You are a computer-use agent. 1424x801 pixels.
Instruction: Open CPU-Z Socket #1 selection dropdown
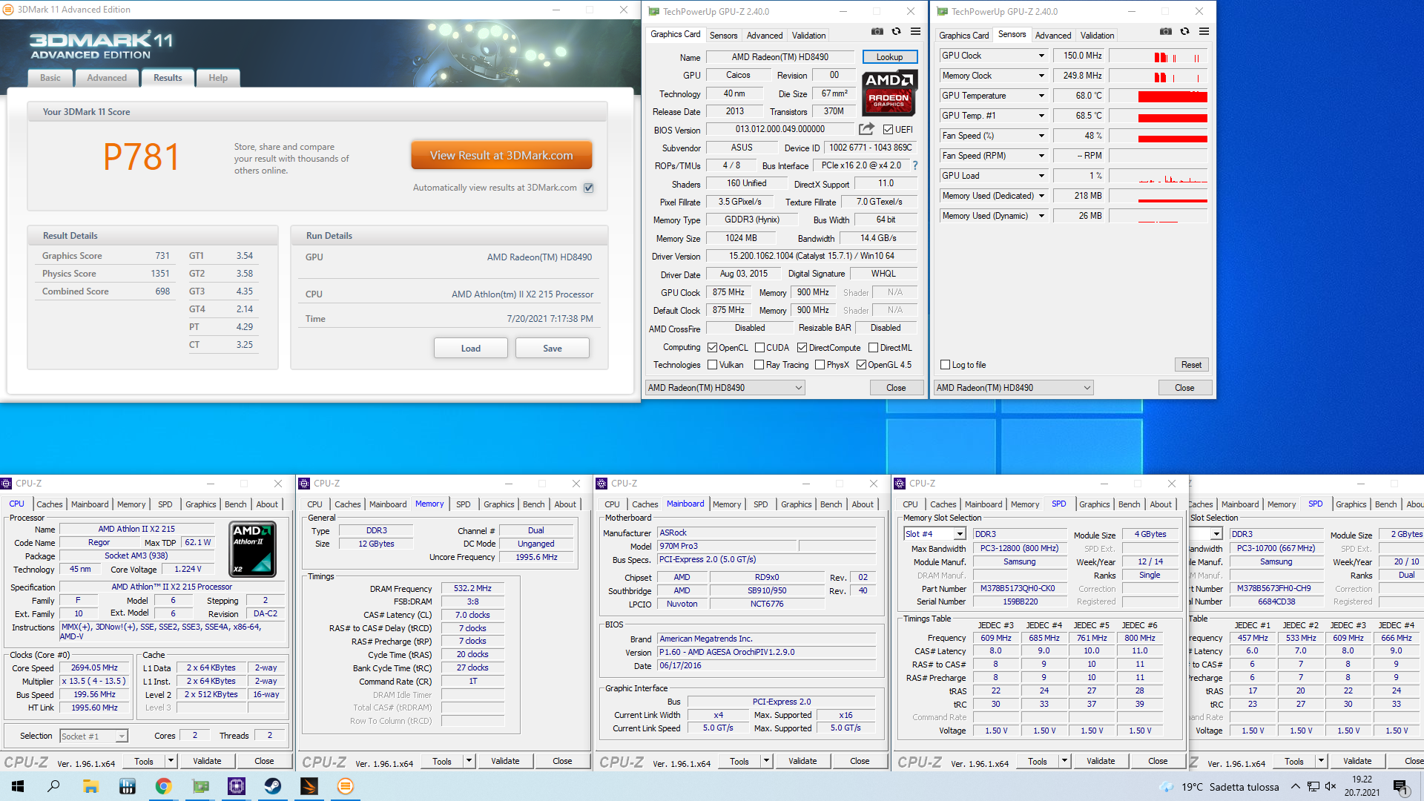(x=93, y=736)
